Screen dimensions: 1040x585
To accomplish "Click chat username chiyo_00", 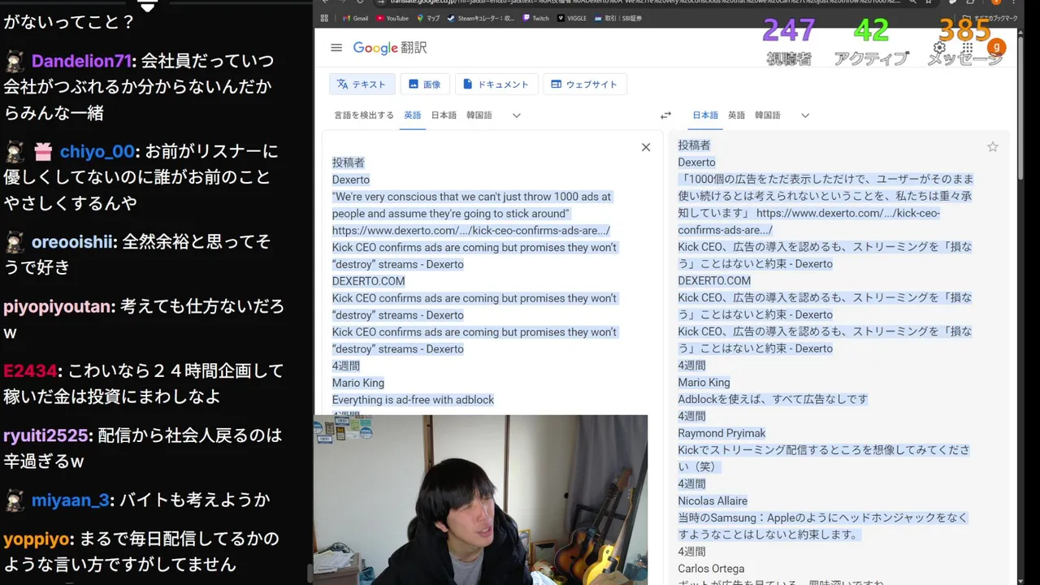I will pos(97,151).
